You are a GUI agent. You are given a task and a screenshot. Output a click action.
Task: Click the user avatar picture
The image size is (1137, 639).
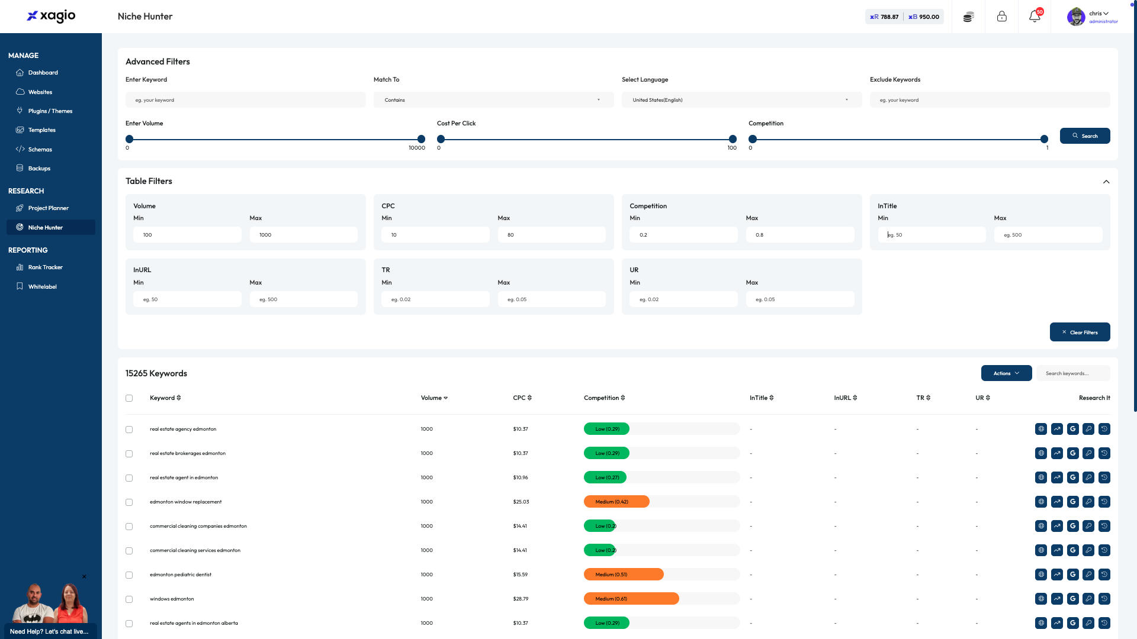point(1076,17)
